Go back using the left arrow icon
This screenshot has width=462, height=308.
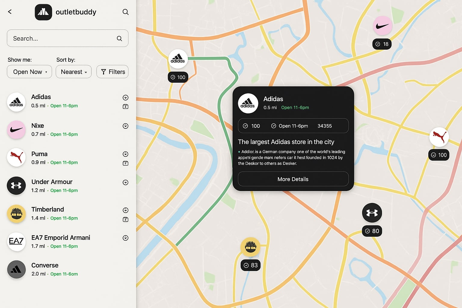pyautogui.click(x=10, y=12)
